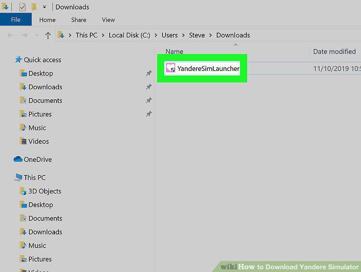Click the Desktop folder icon under This PC
This screenshot has width=361, height=272.
[x=23, y=204]
